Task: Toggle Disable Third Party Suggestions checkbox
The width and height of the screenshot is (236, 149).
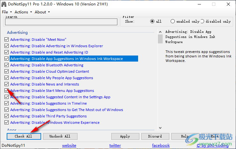Action: tap(6, 116)
